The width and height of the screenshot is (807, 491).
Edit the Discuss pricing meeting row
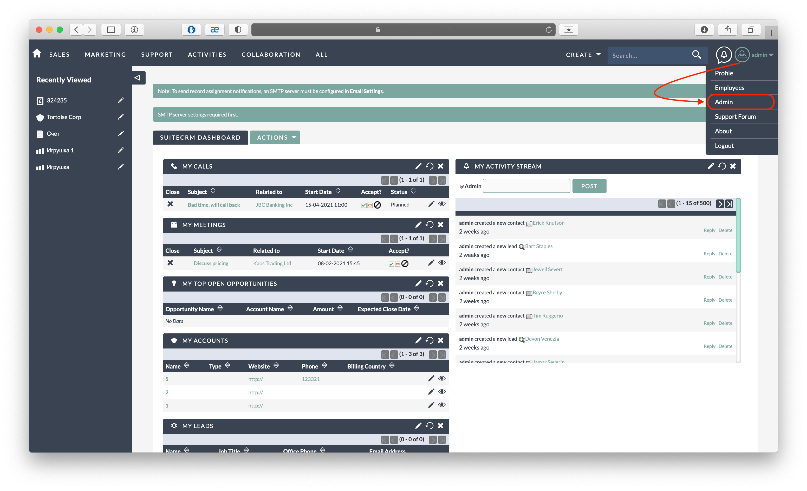click(x=431, y=263)
